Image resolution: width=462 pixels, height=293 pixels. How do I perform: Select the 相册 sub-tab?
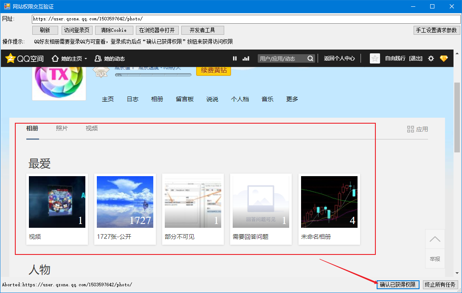(x=32, y=128)
